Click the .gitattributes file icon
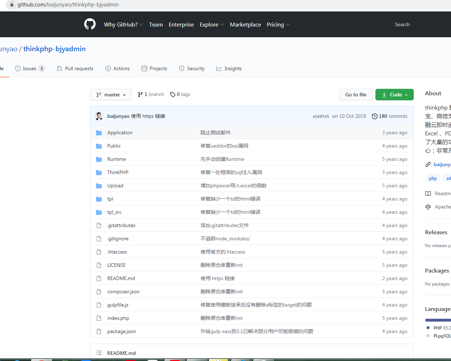 (x=99, y=225)
